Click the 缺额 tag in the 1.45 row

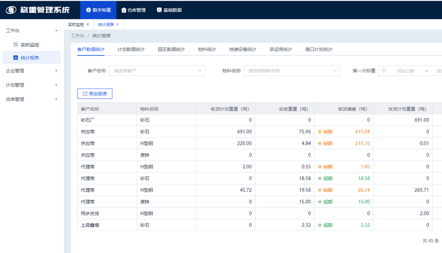click(x=325, y=167)
